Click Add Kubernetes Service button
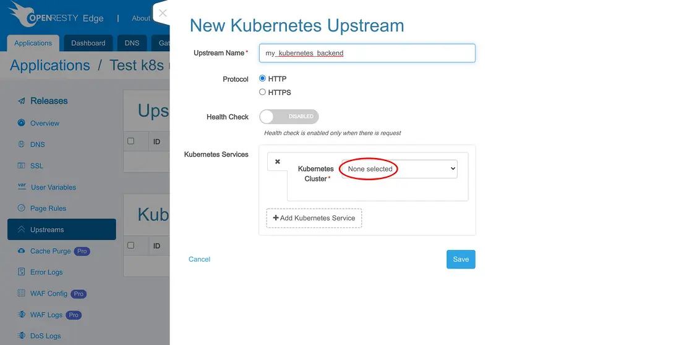The height and width of the screenshot is (345, 679). tap(314, 218)
